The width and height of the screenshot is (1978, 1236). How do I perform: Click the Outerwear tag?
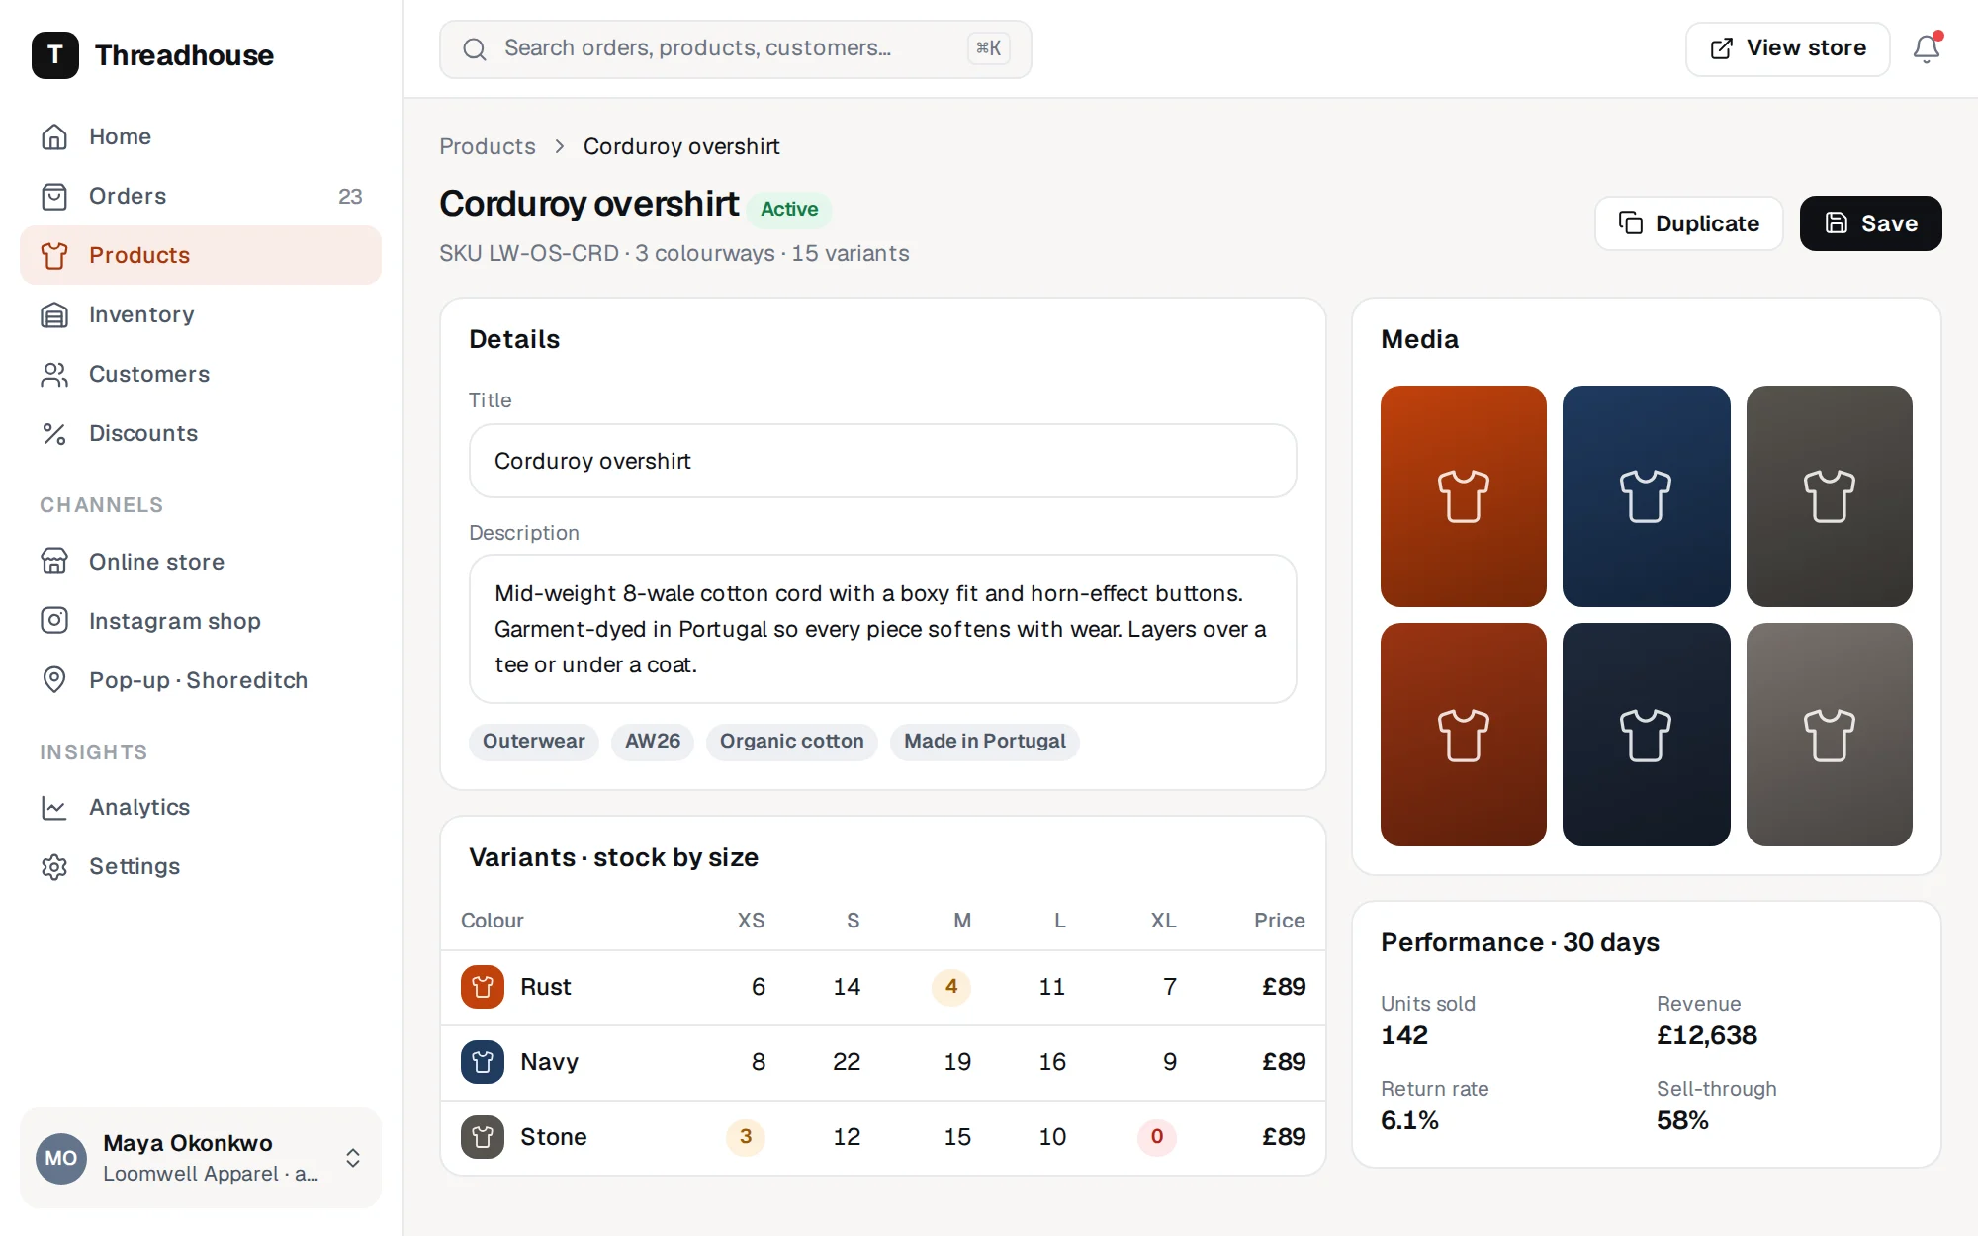pyautogui.click(x=533, y=742)
